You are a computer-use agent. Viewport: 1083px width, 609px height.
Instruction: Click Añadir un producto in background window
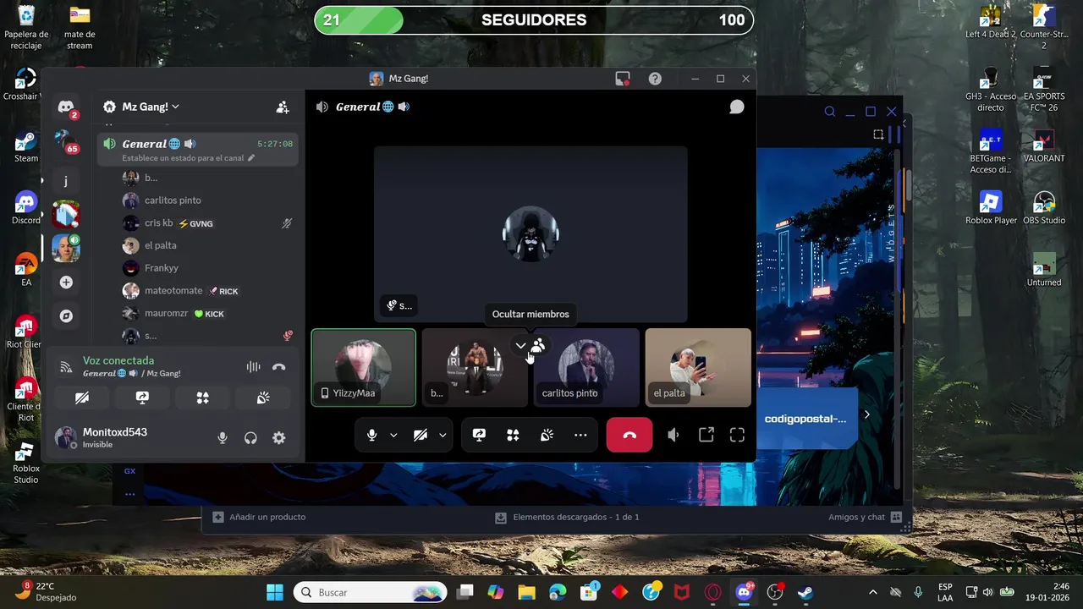point(259,517)
